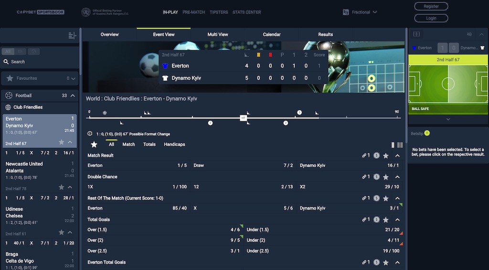The height and width of the screenshot is (270, 489).
Task: Switch to the Overview tab
Action: tap(109, 34)
